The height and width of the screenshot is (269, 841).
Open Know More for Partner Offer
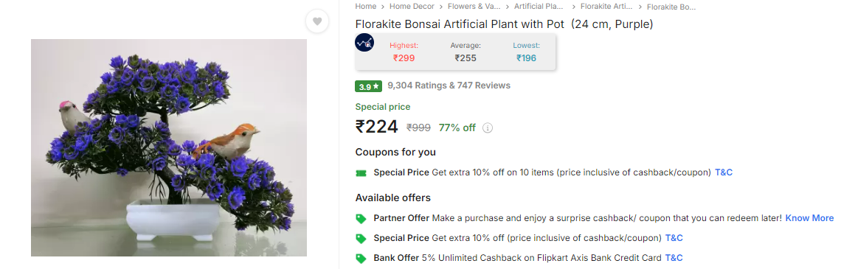coord(810,218)
